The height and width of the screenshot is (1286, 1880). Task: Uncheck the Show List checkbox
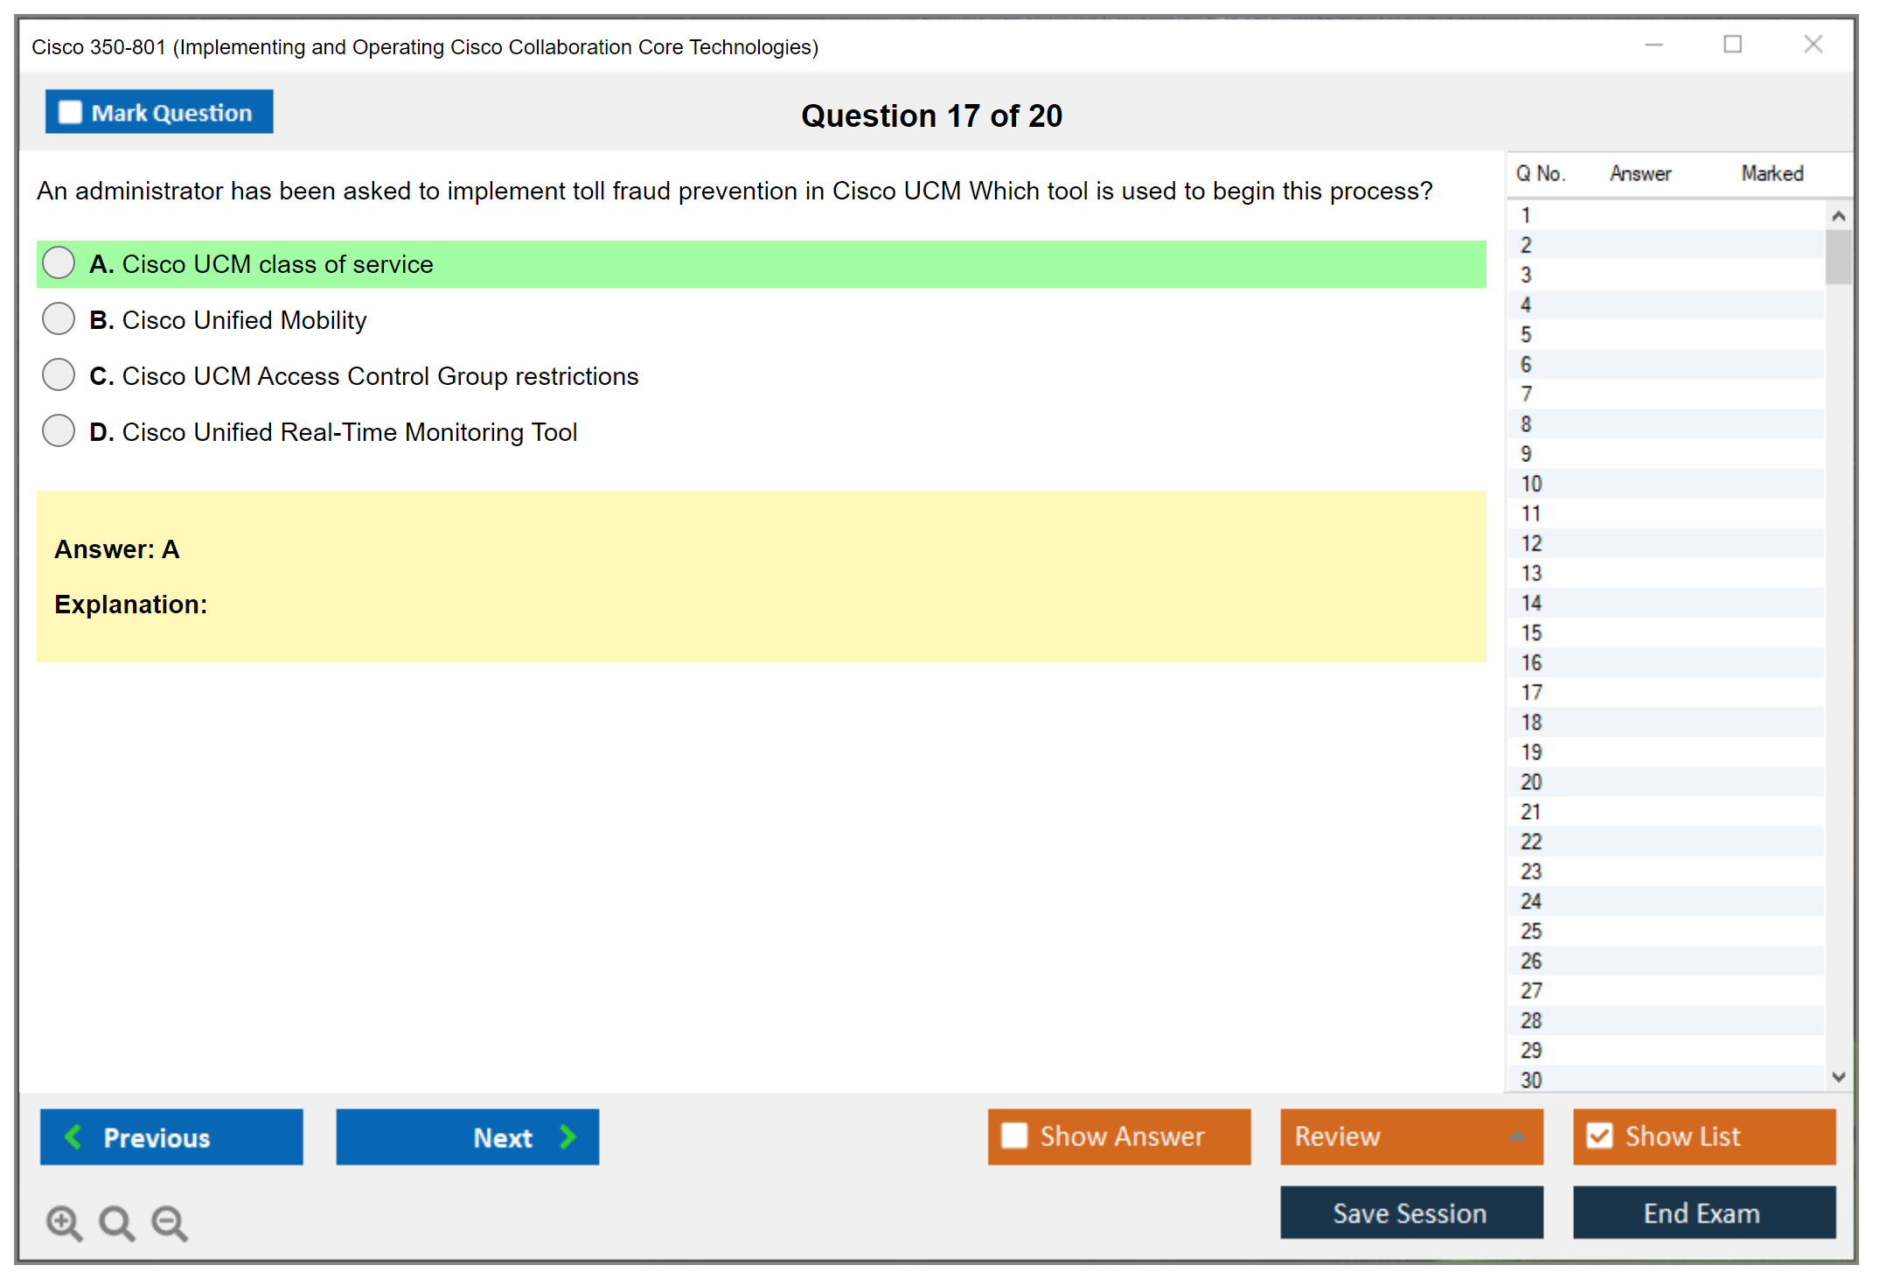[x=1599, y=1136]
